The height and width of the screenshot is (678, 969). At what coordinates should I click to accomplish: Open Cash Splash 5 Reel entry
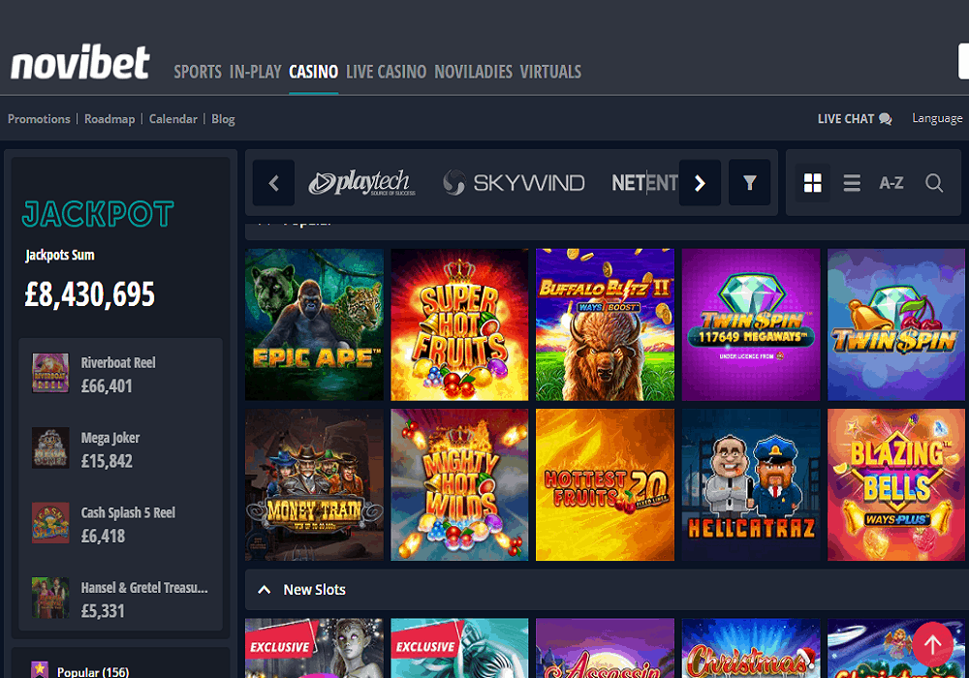pos(120,524)
